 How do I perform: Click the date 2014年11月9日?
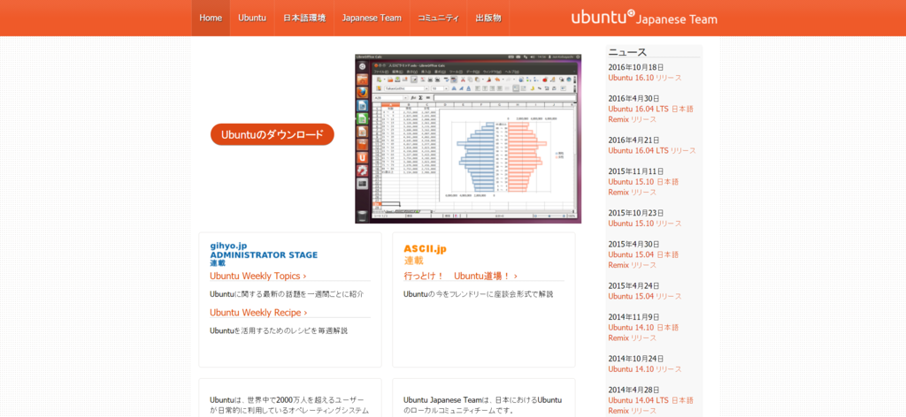coord(633,316)
